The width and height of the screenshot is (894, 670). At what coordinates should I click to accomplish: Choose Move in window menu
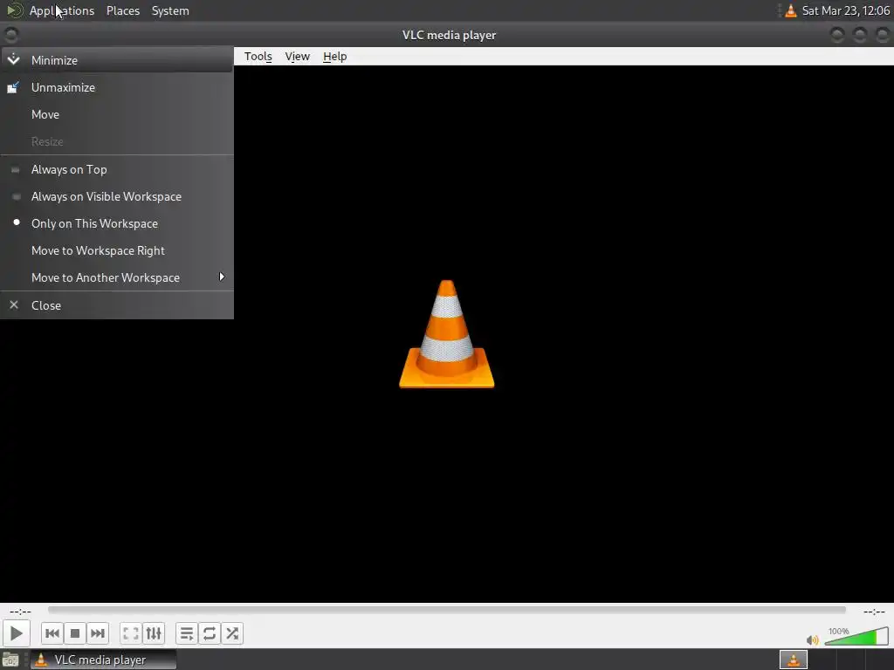pyautogui.click(x=117, y=114)
